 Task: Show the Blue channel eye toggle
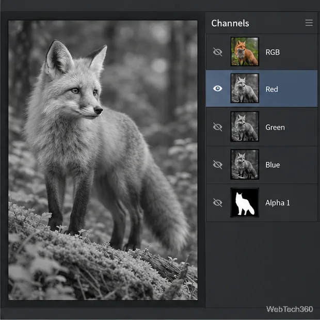coord(218,165)
